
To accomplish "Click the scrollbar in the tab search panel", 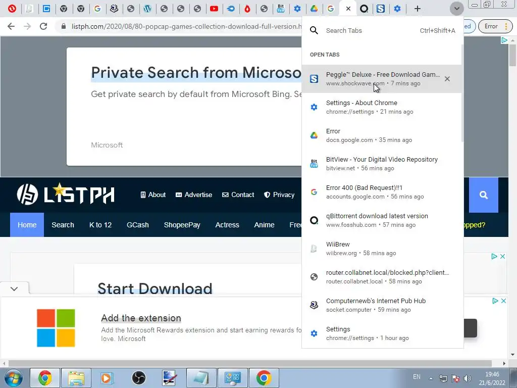I will click(x=462, y=93).
